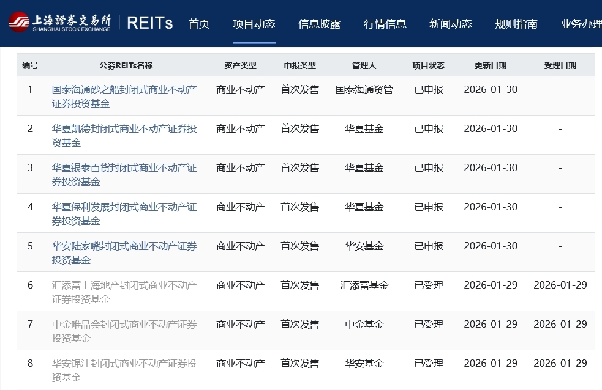
Task: Open the 行情信息 menu
Action: click(x=385, y=24)
